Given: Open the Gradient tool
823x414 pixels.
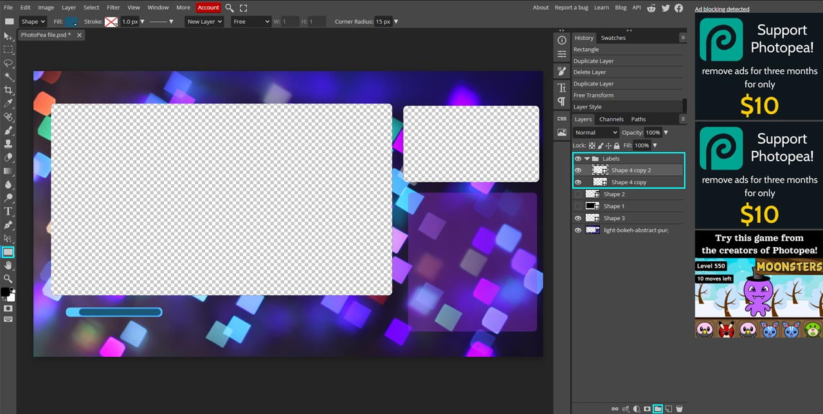Looking at the screenshot, I should (x=8, y=171).
